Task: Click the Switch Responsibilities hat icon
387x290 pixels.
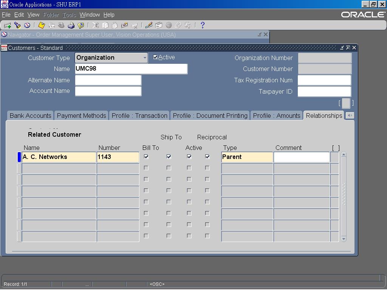Action: pos(61,25)
